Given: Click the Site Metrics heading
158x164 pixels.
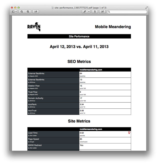Looking at the screenshot, I should click(79, 121).
